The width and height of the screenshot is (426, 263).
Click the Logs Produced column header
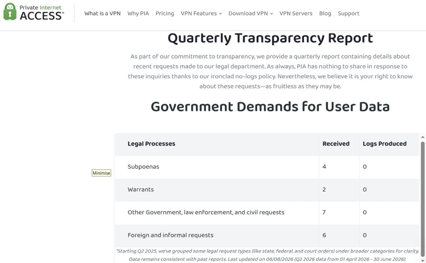[384, 144]
